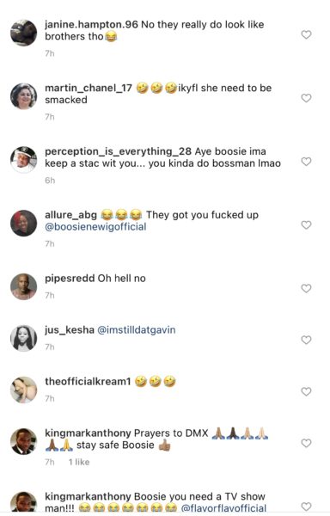Image resolution: width=330 pixels, height=516 pixels.
Task: Like perception_is_everything_28's comment
Action: pyautogui.click(x=306, y=162)
